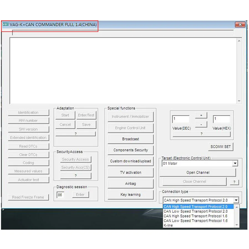The image size is (249, 249).
Task: Open the Airbag special function
Action: pos(131,184)
